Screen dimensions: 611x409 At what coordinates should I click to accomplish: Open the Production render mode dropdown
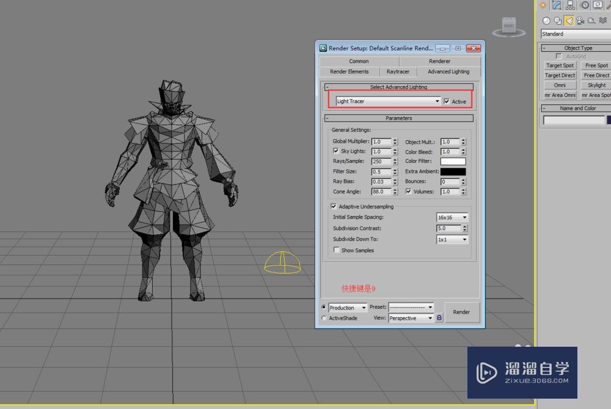pos(348,308)
